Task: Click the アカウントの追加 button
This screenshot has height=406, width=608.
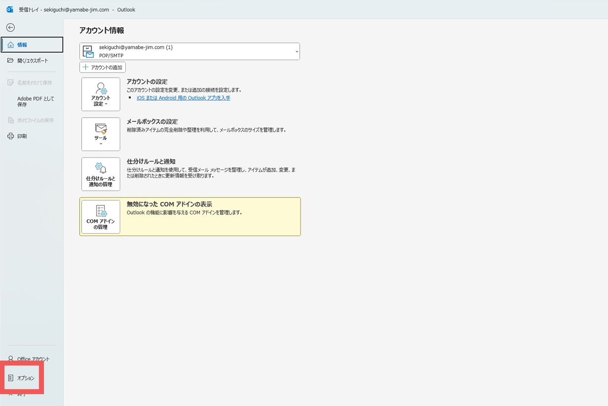Action: [103, 67]
